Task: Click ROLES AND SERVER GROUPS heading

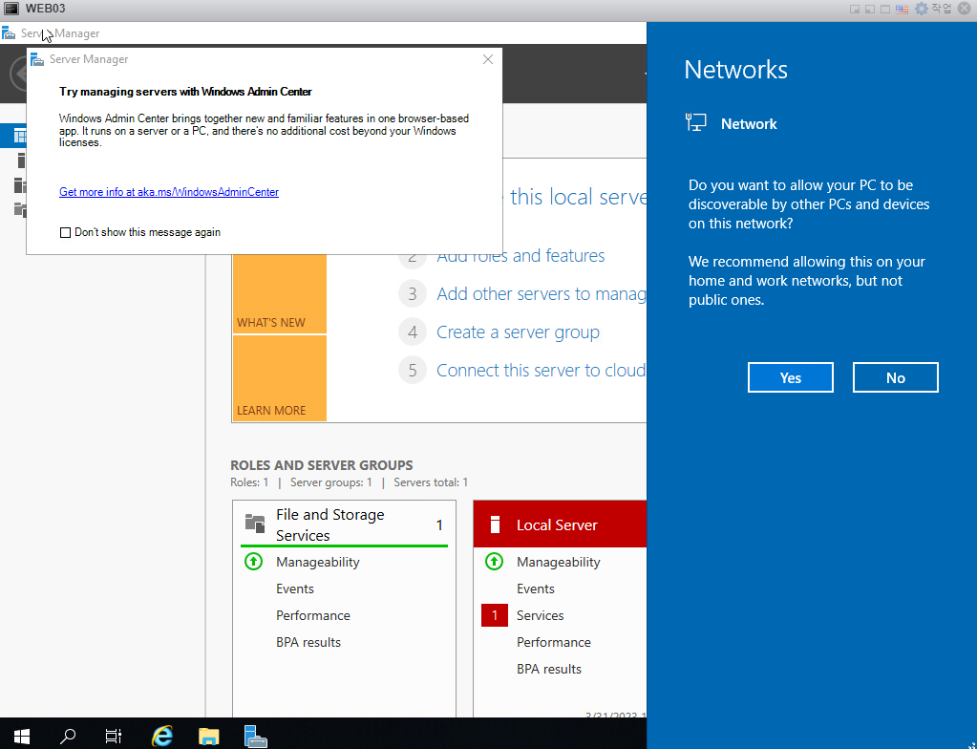Action: tap(322, 465)
